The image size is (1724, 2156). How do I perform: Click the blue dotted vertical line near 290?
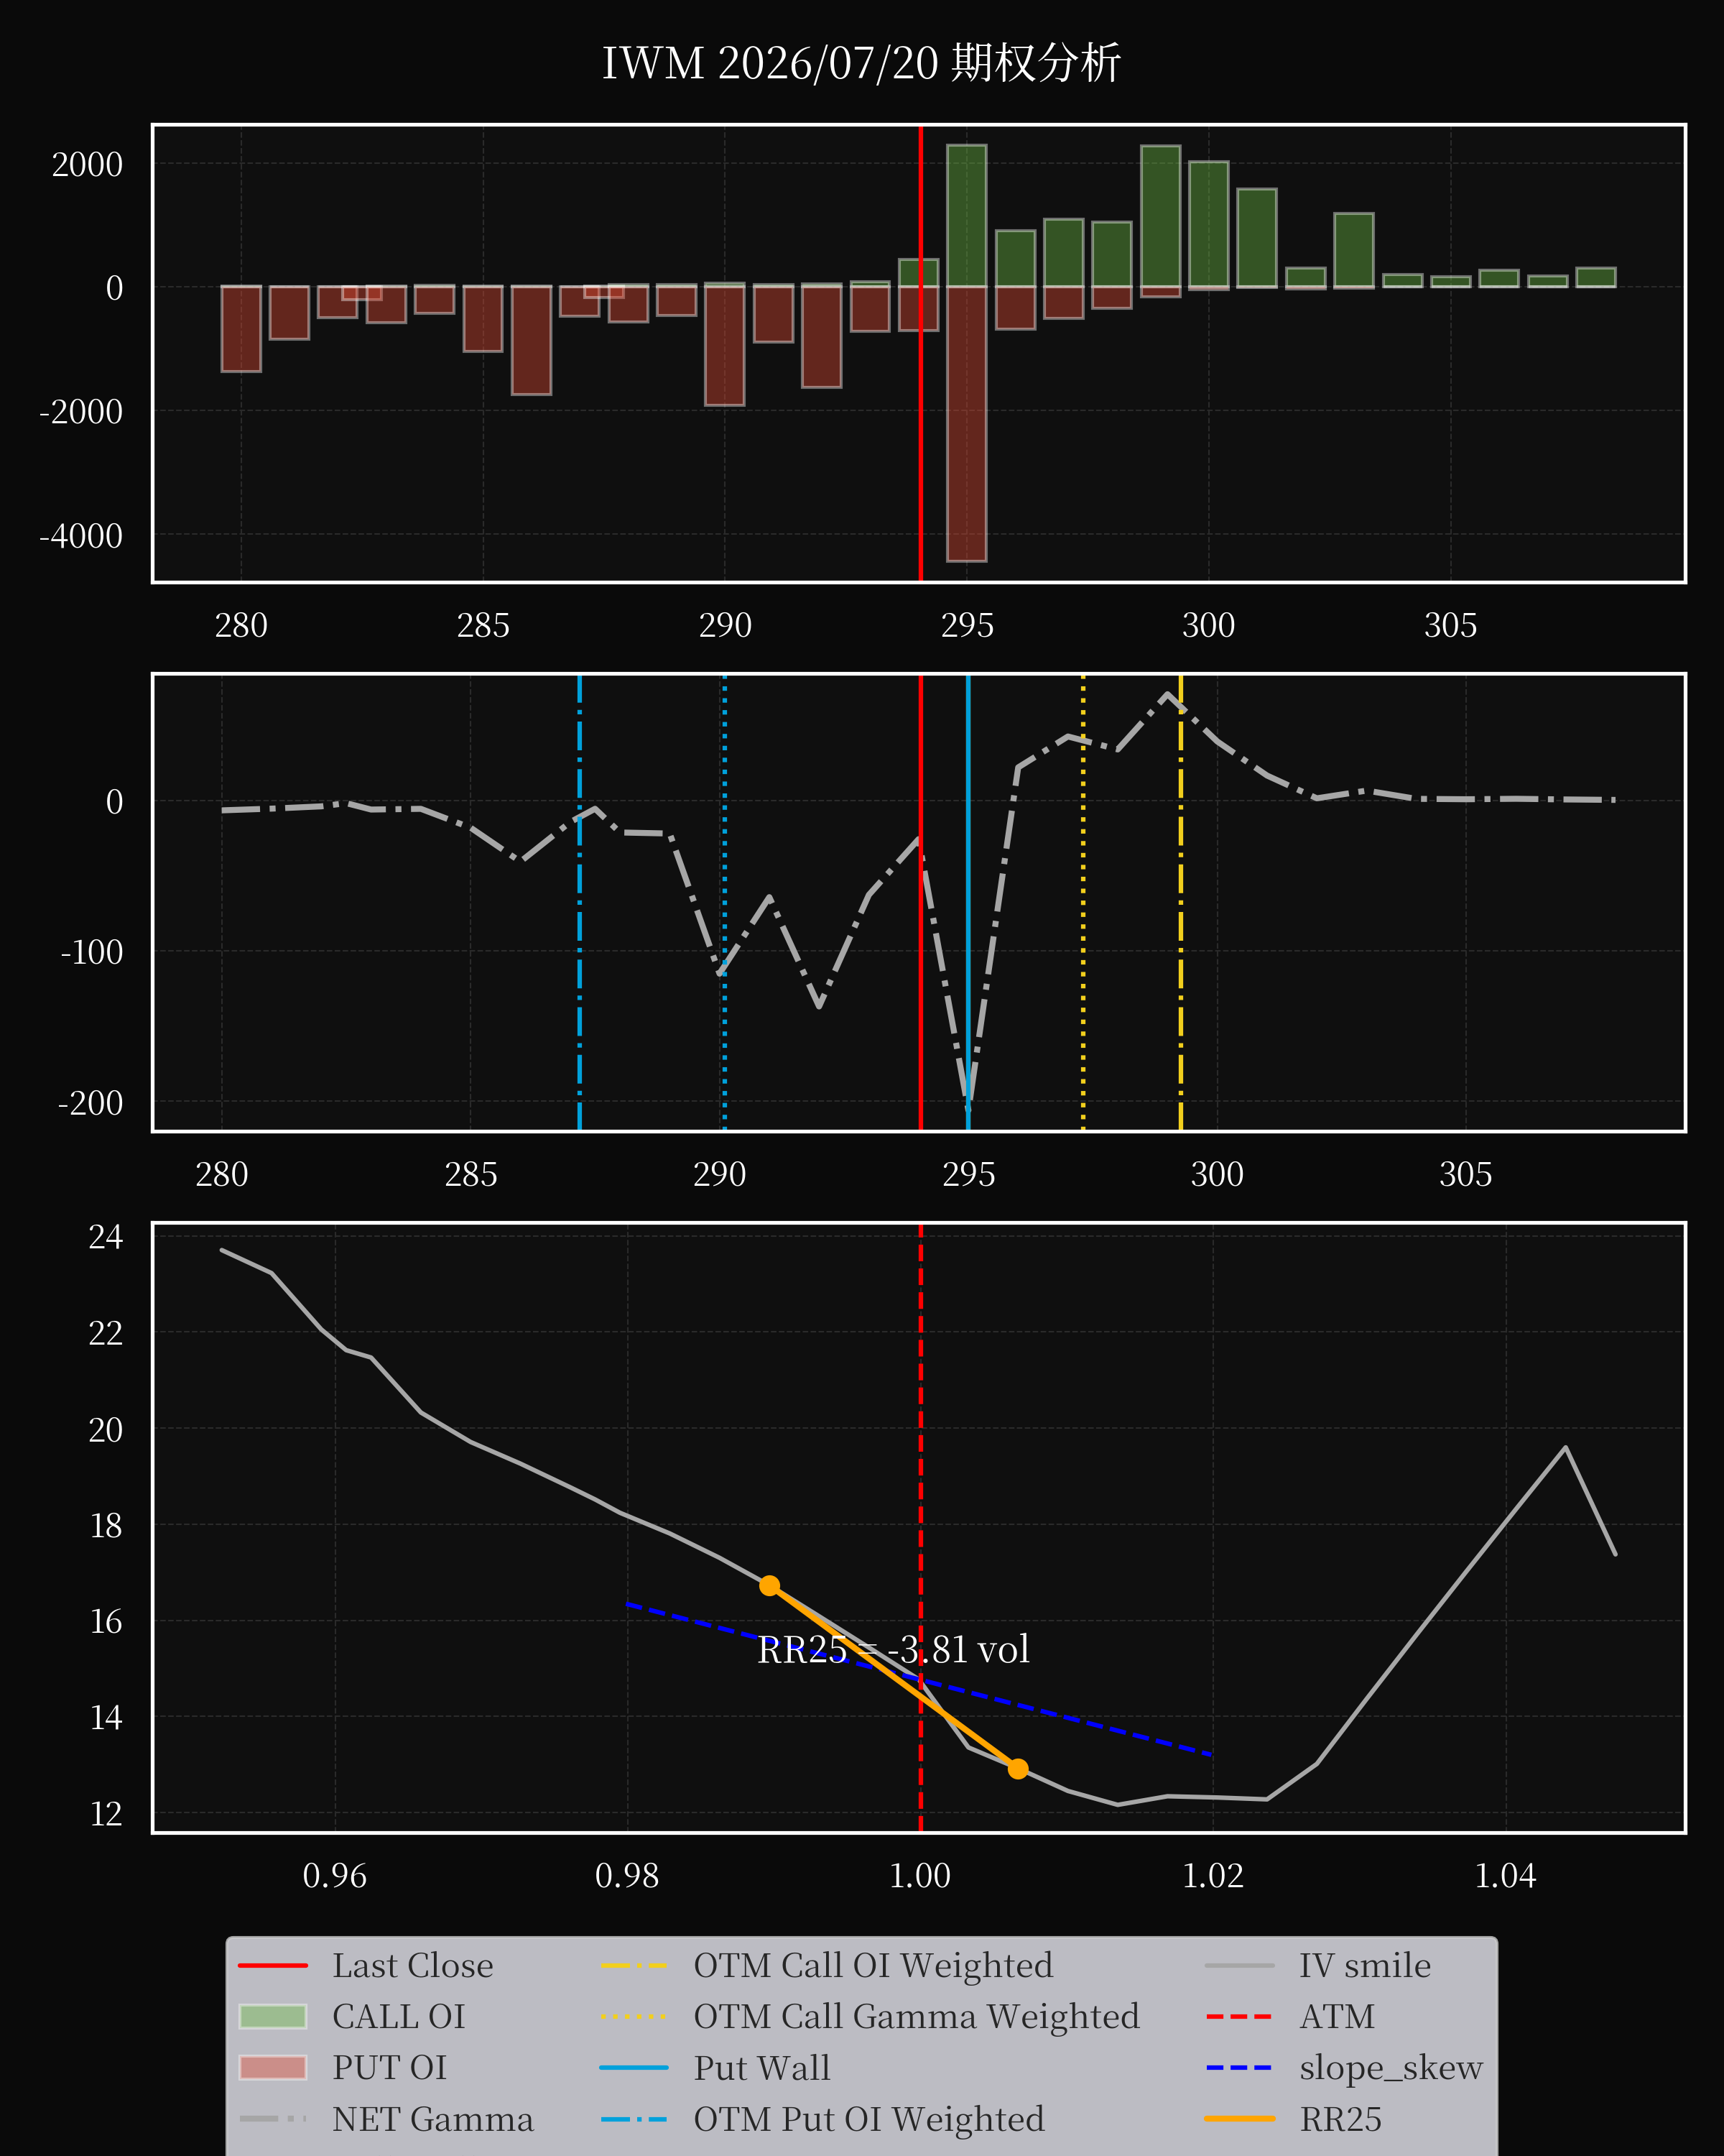pyautogui.click(x=725, y=902)
